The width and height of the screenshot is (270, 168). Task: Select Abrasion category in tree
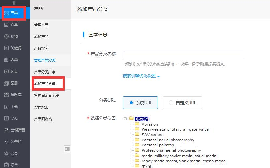pyautogui.click(x=150, y=124)
